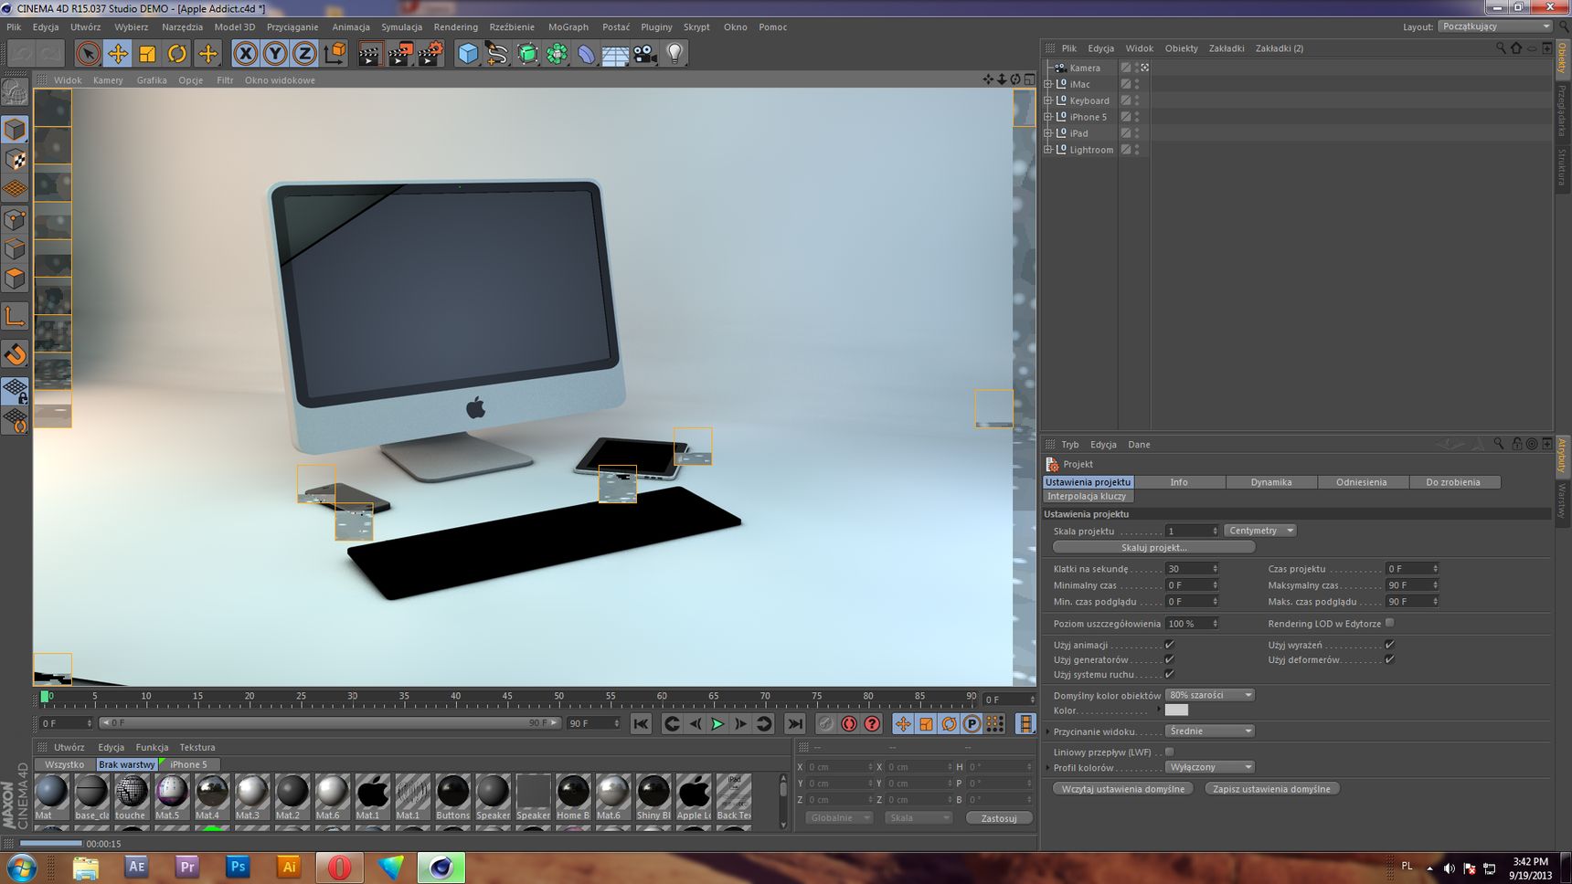
Task: Switch to the Interpolacja kluczy tab
Action: click(x=1088, y=496)
